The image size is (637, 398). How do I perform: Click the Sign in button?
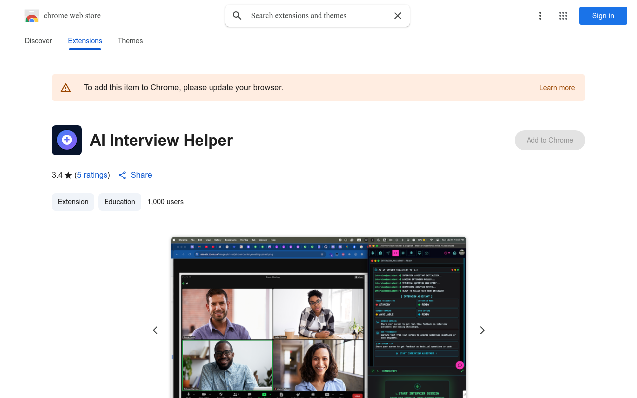coord(603,16)
